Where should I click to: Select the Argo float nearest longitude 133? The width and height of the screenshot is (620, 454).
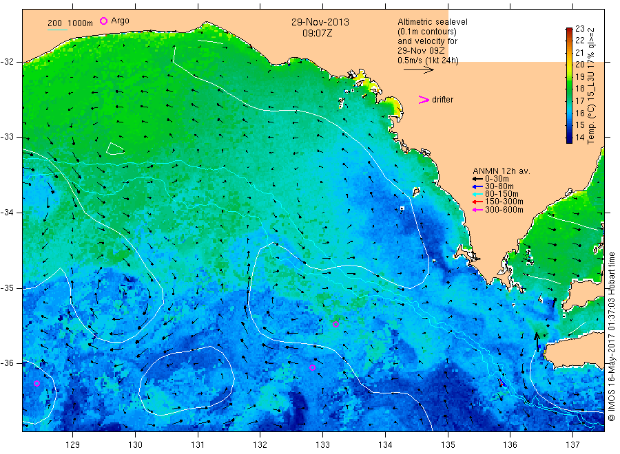point(335,325)
